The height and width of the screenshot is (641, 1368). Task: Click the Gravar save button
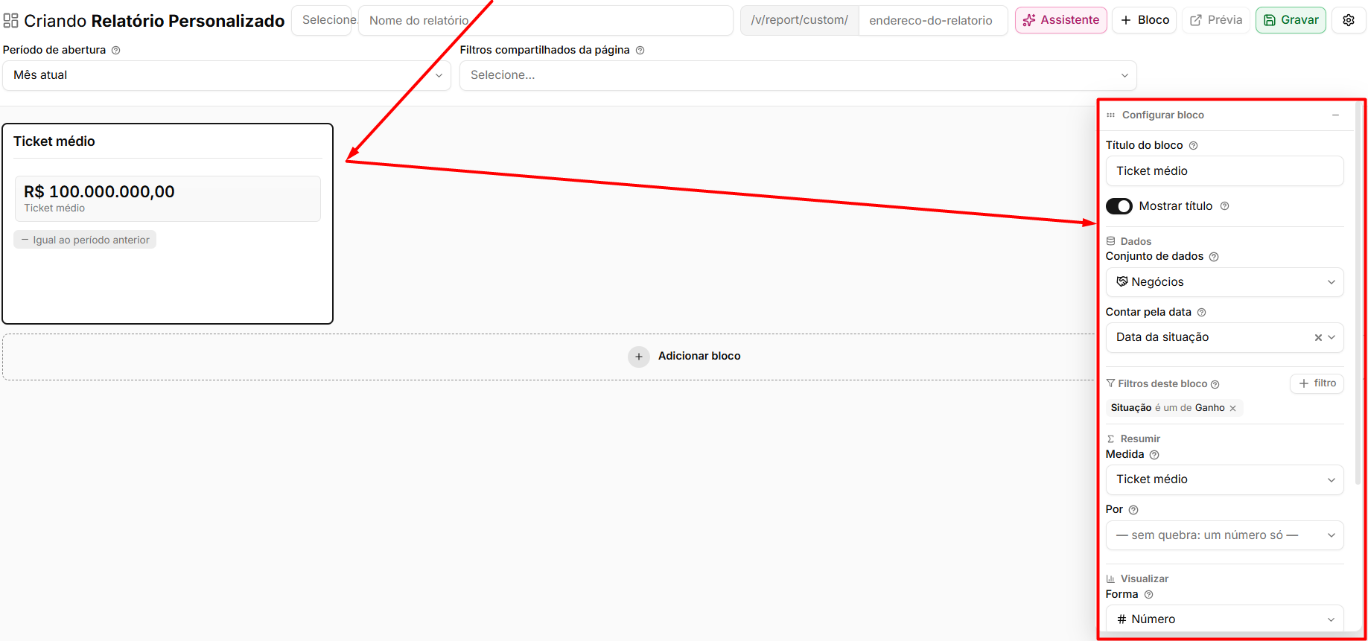[x=1291, y=20]
